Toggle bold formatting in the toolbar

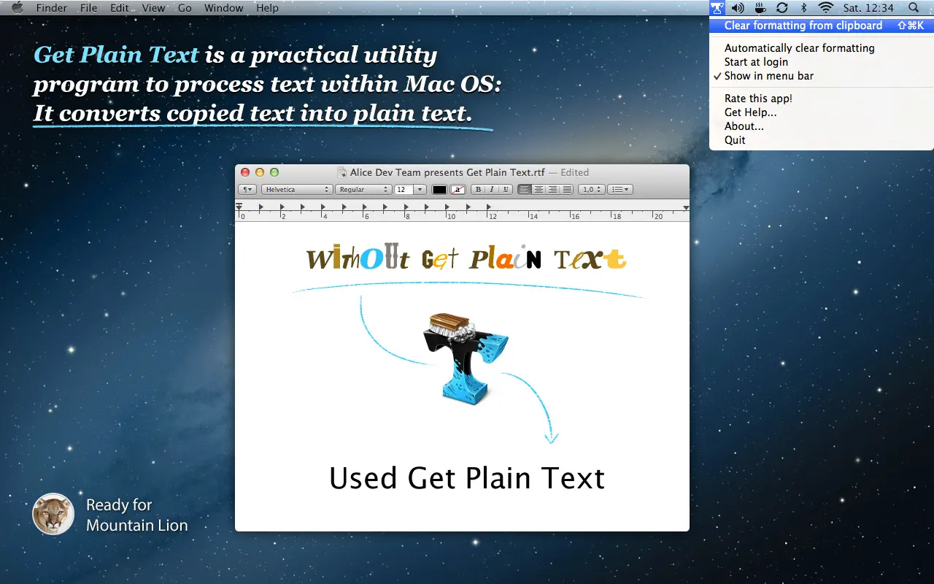[x=478, y=189]
